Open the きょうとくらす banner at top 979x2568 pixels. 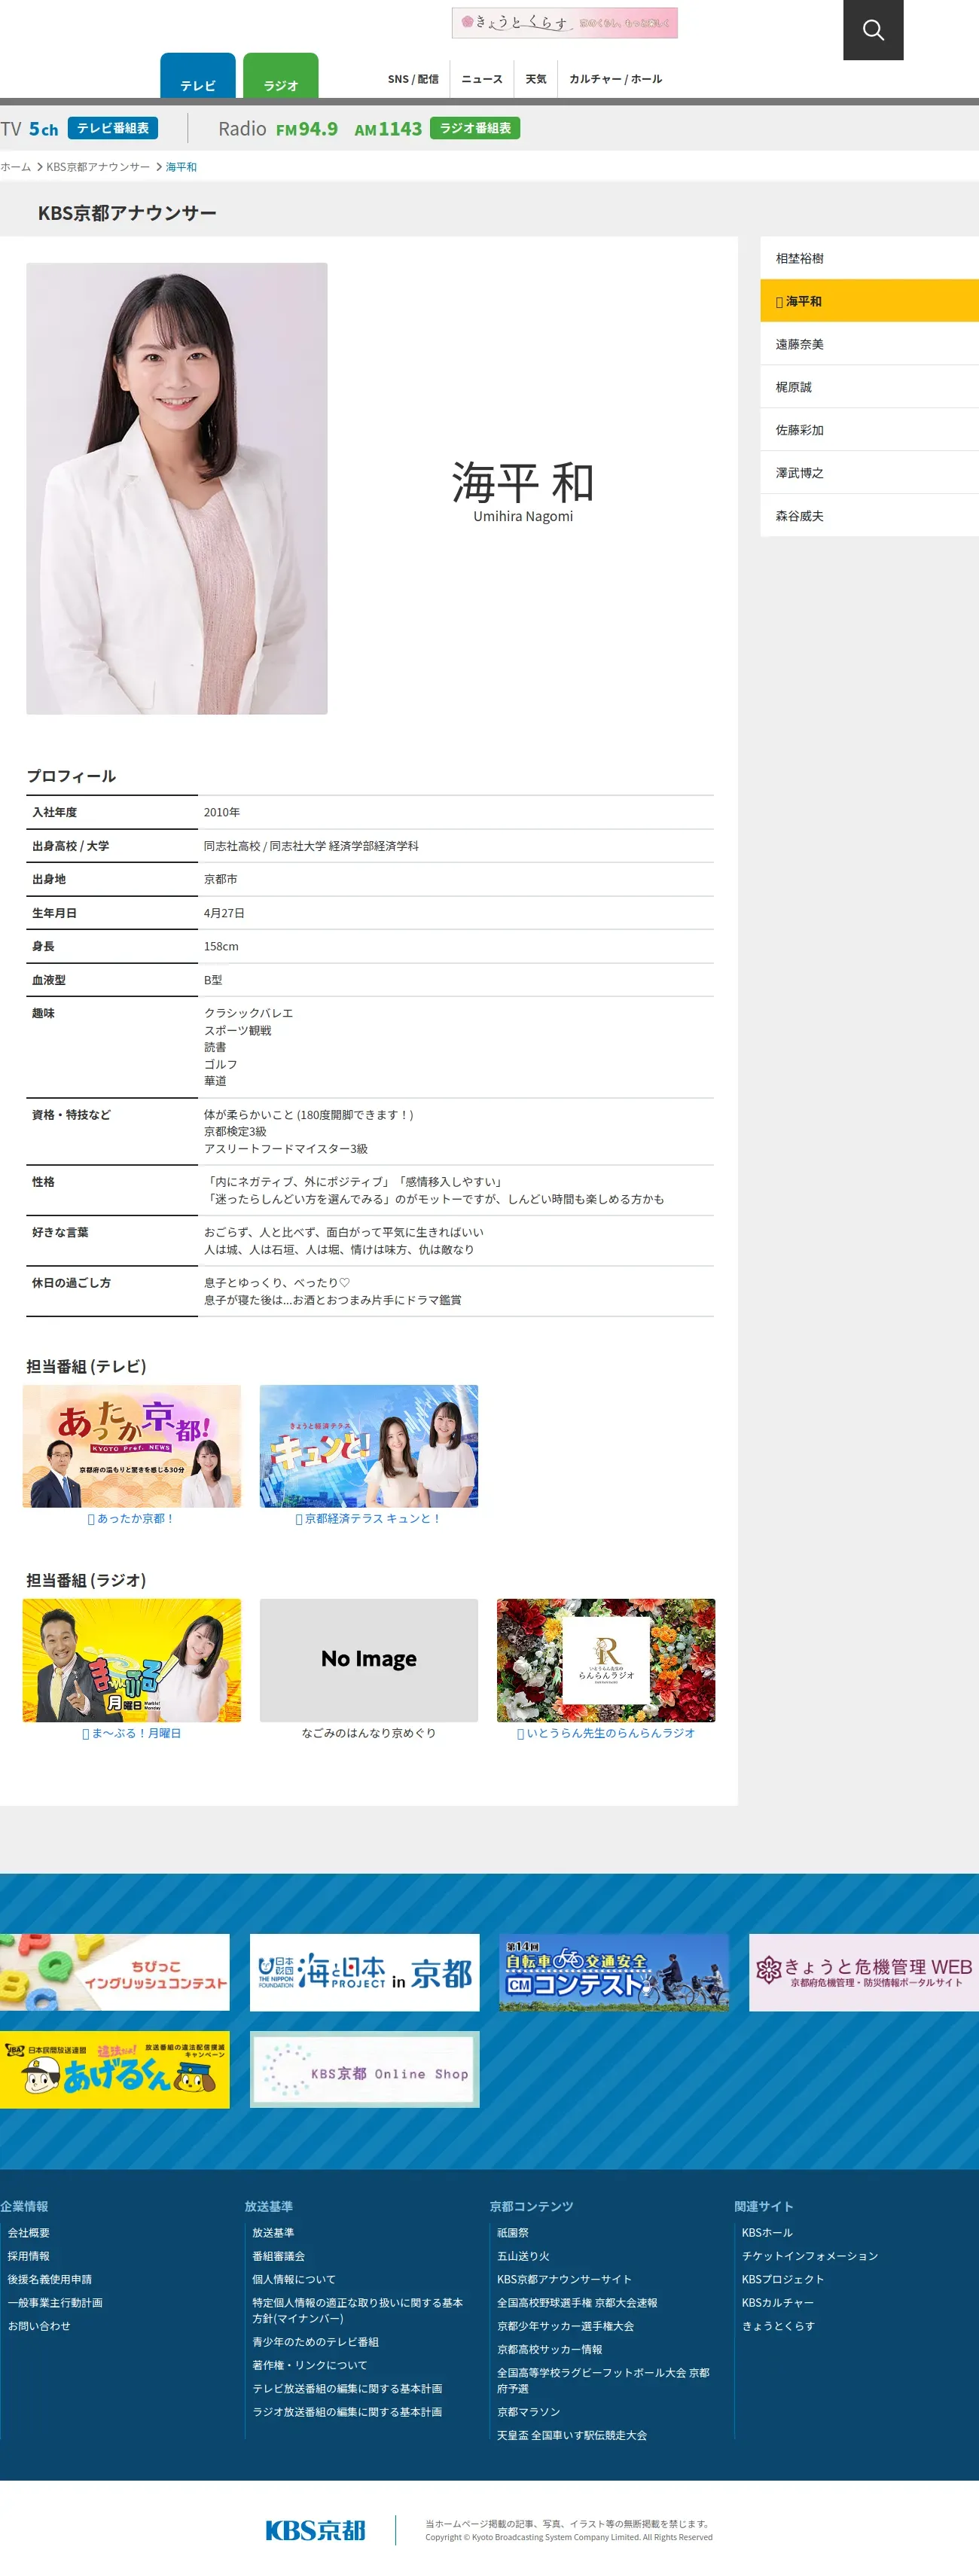(564, 23)
